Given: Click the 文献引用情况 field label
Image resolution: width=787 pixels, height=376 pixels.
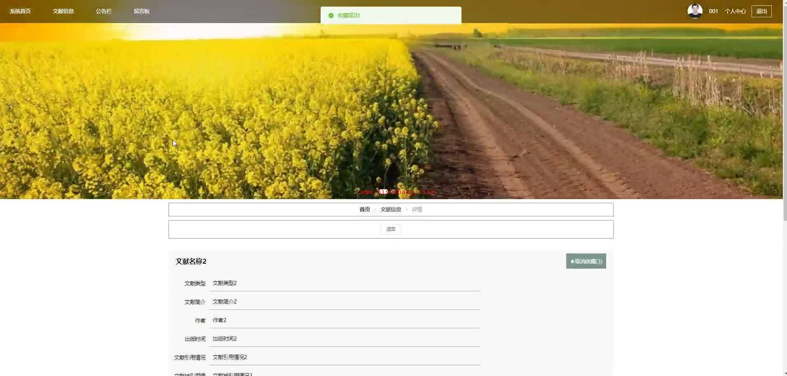Looking at the screenshot, I should pos(190,357).
